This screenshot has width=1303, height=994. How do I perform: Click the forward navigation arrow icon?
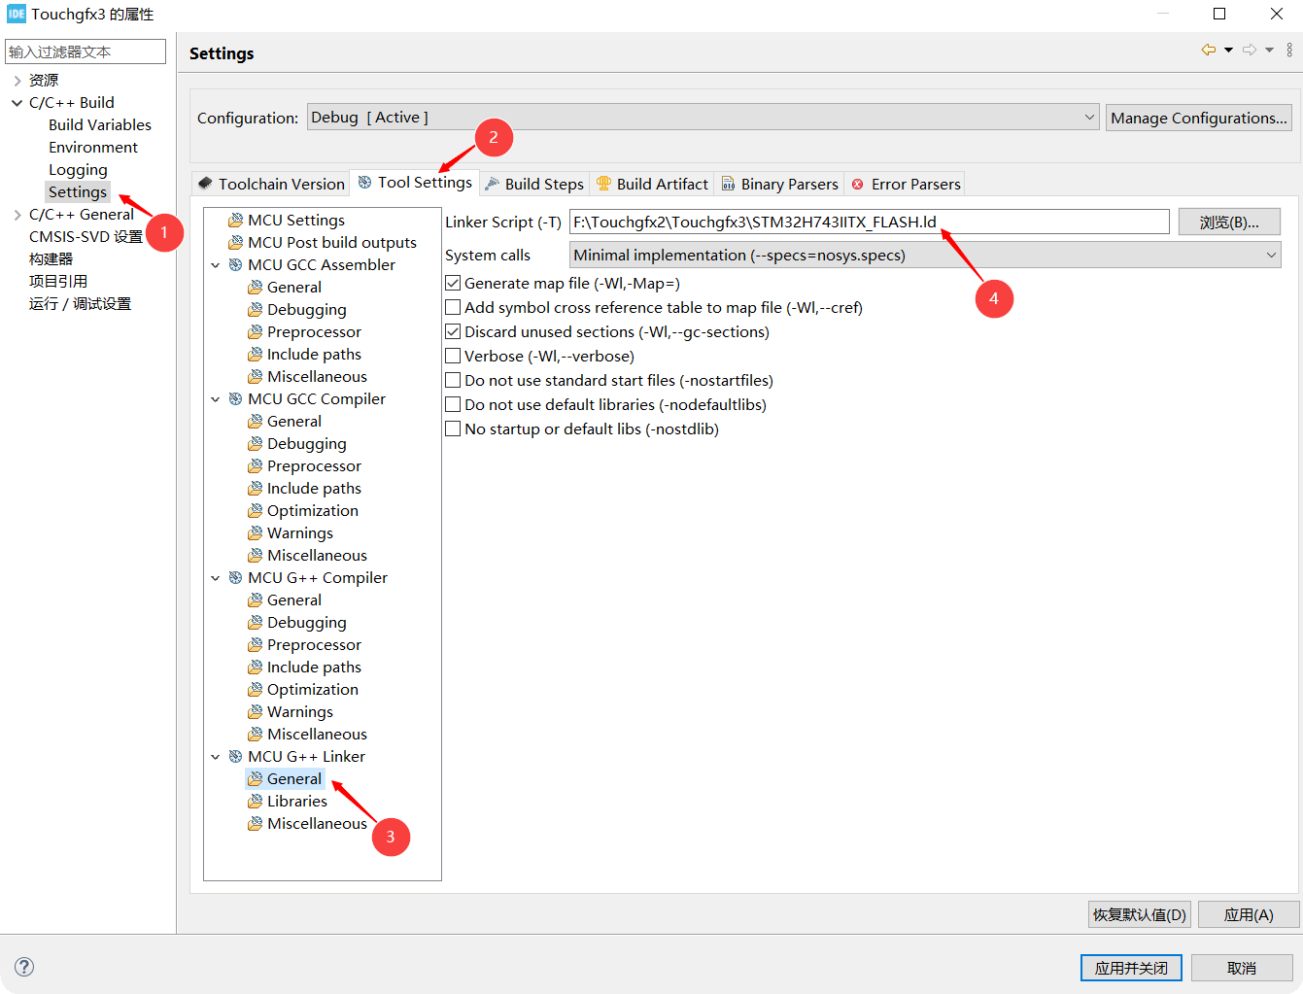pos(1247,49)
